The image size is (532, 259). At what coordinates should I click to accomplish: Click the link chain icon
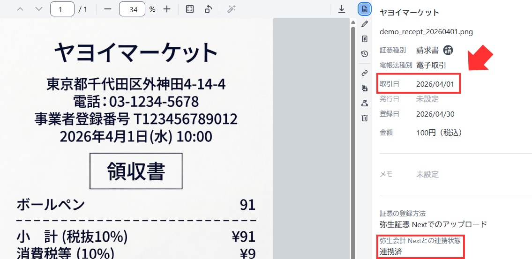pos(364,73)
